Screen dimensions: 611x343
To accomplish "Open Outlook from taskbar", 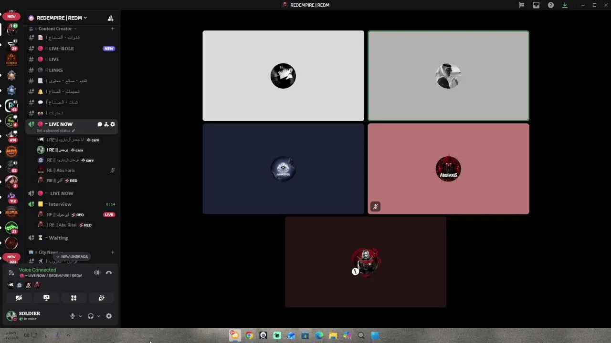I will [x=291, y=335].
